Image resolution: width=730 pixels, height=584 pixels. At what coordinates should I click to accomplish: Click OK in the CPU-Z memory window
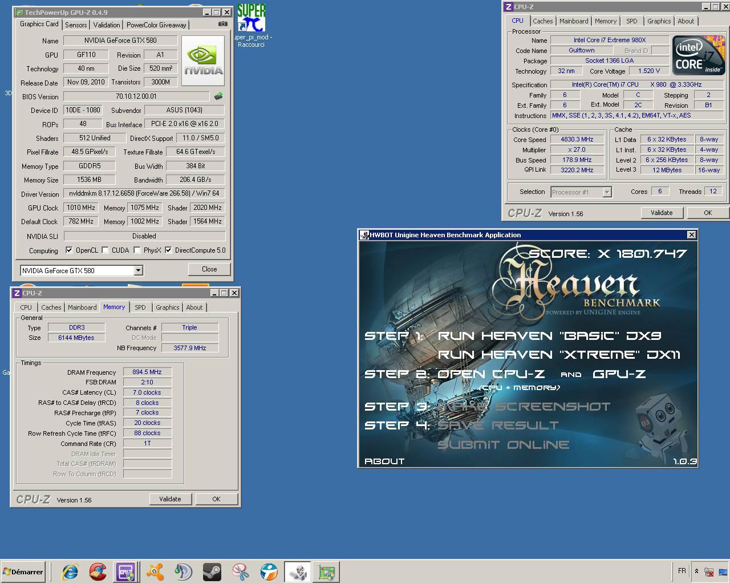point(216,499)
